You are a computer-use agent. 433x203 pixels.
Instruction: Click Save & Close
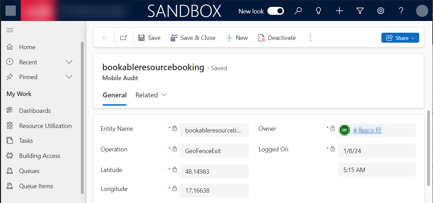click(x=193, y=38)
